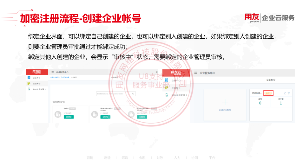Click hamburger menu icon in right screenshot header
The image size is (302, 167).
pyautogui.click(x=195, y=73)
